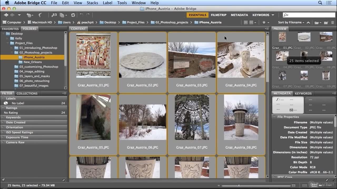Toggle ascending sort order arrow

coord(308,22)
